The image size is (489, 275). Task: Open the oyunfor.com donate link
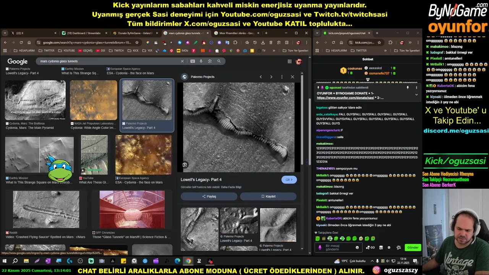pos(345,98)
